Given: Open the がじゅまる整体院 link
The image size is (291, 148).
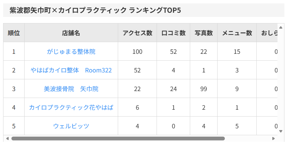Looking at the screenshot, I should click(x=71, y=52).
